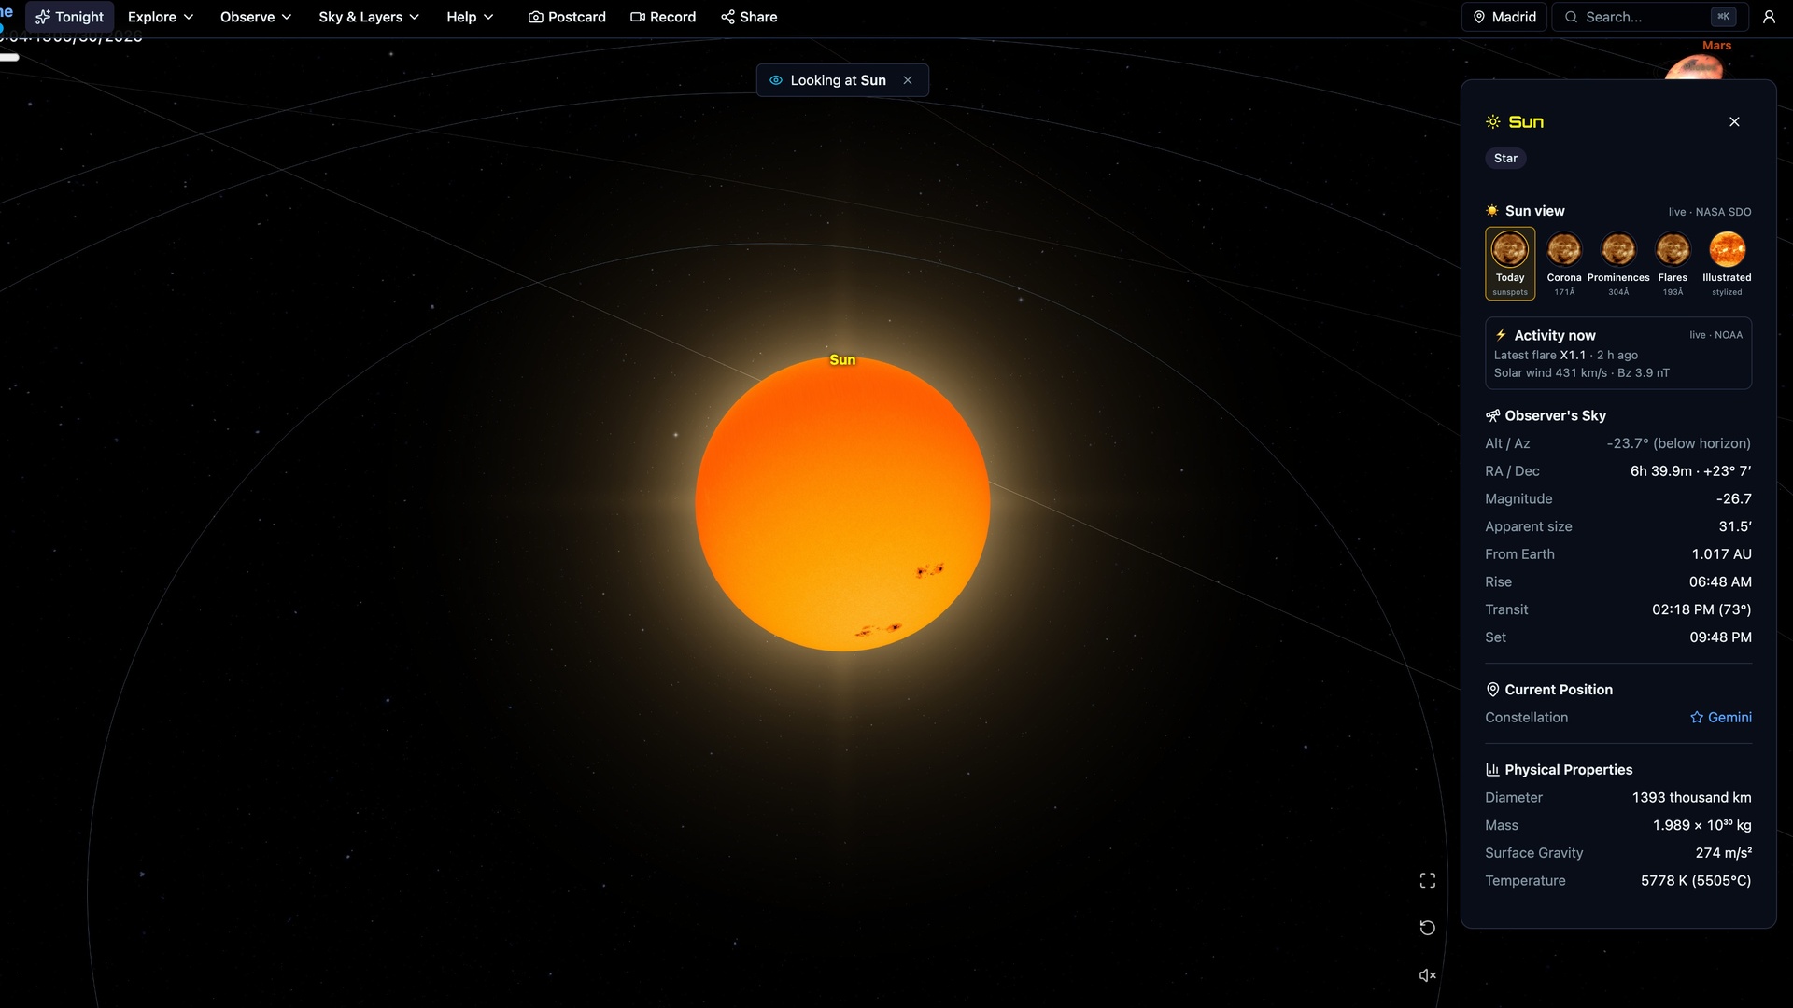Click the Star type tag
The width and height of the screenshot is (1793, 1008).
pyautogui.click(x=1505, y=159)
